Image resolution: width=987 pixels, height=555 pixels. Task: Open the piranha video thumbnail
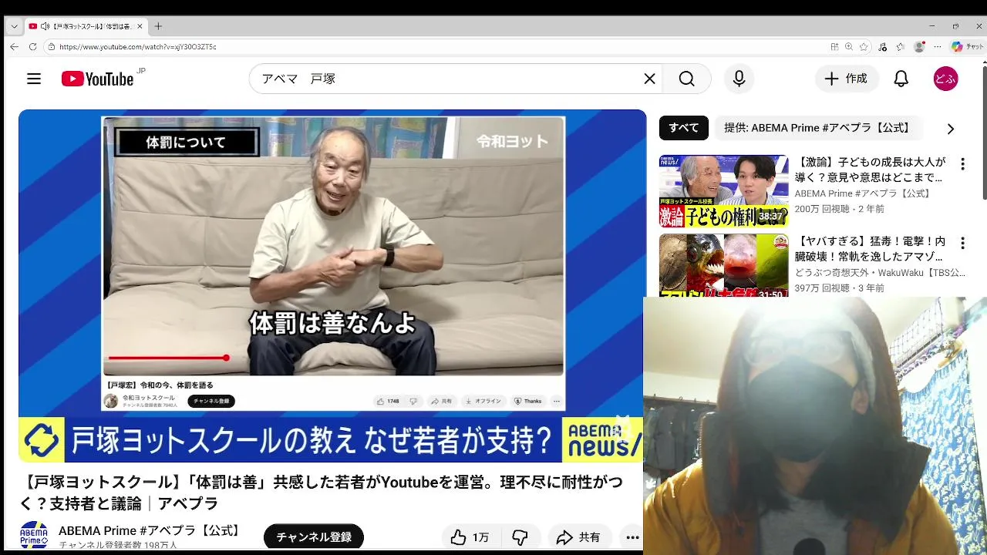(723, 265)
